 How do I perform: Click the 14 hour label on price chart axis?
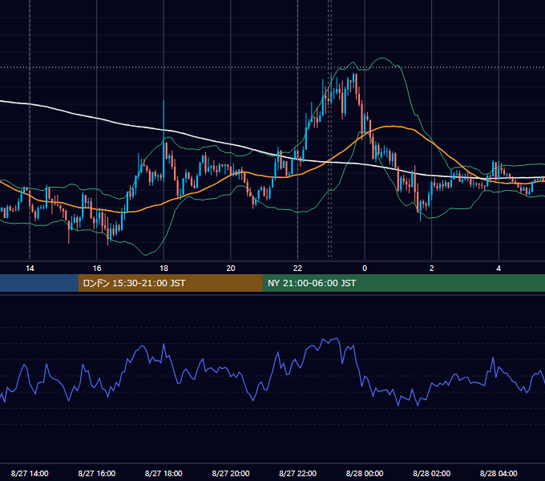[x=30, y=269]
